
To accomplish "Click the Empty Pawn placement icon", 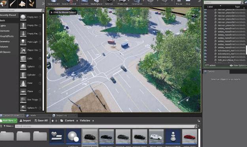I will pos(23,34).
